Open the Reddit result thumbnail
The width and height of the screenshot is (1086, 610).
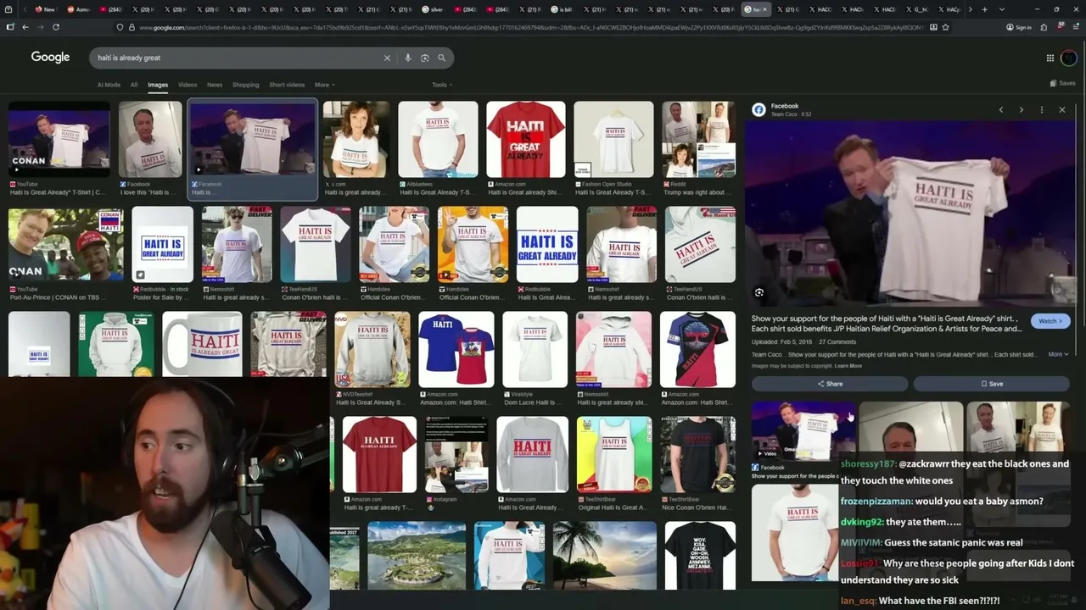tap(698, 139)
